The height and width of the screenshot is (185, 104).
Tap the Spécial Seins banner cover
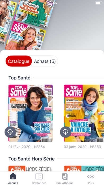pyautogui.click(x=26, y=36)
